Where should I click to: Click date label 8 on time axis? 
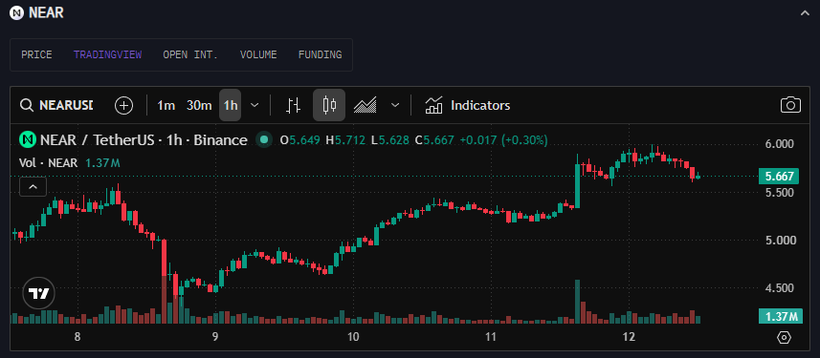pyautogui.click(x=78, y=337)
